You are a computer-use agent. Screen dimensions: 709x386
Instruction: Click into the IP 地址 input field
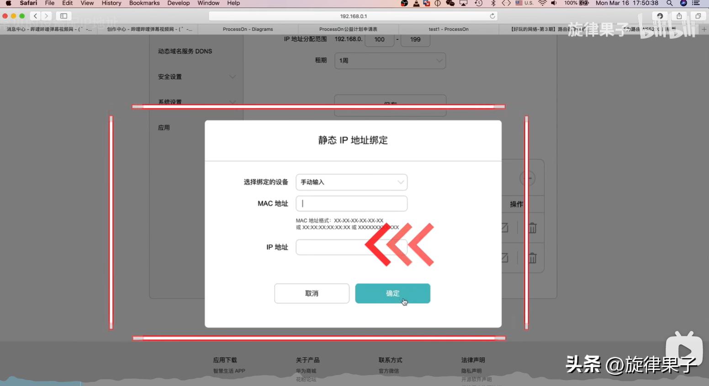[x=351, y=247]
